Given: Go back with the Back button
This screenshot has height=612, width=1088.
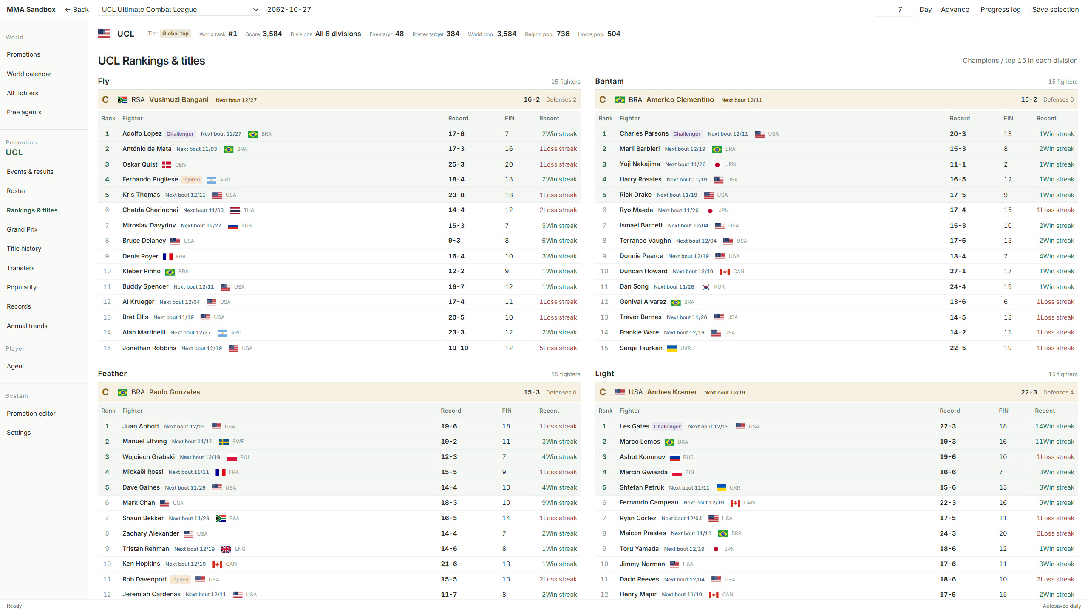Looking at the screenshot, I should (x=77, y=9).
